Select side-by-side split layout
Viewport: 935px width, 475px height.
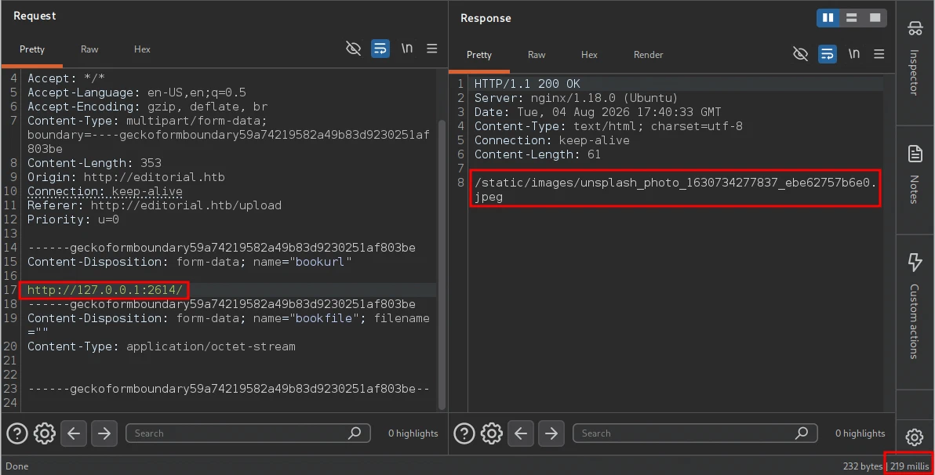tap(828, 18)
